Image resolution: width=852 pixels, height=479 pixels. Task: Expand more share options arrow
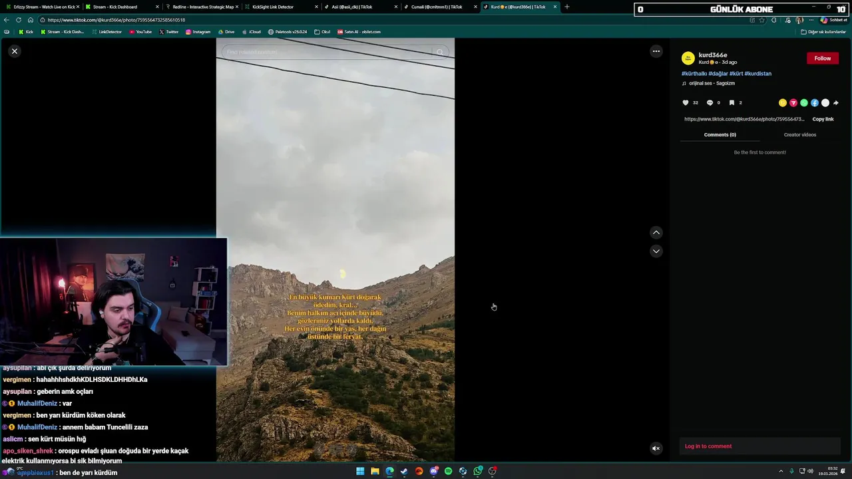click(836, 103)
